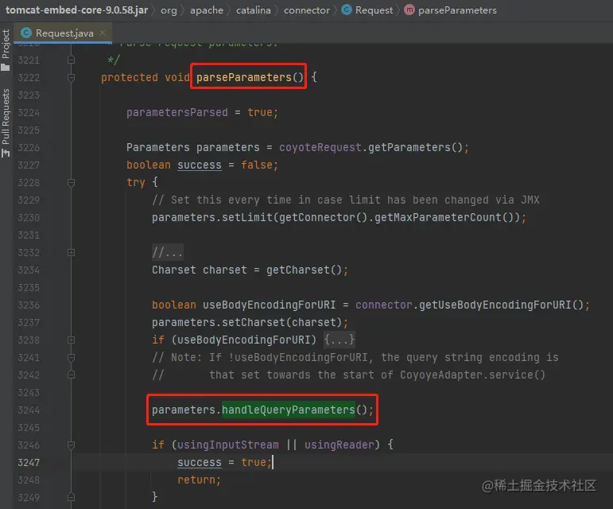
Task: Collapse the comment fold at line 3241
Action: click(71, 357)
